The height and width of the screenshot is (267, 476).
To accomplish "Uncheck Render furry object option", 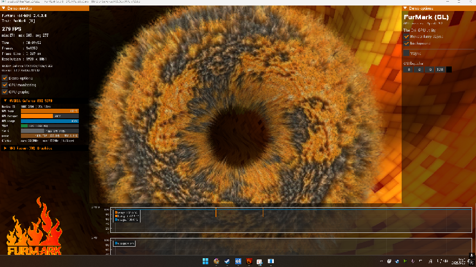I will click(407, 36).
